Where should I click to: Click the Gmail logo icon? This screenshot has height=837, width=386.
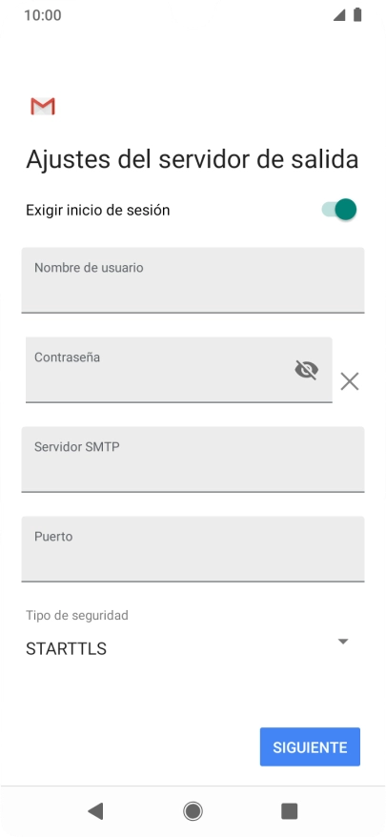click(x=43, y=106)
